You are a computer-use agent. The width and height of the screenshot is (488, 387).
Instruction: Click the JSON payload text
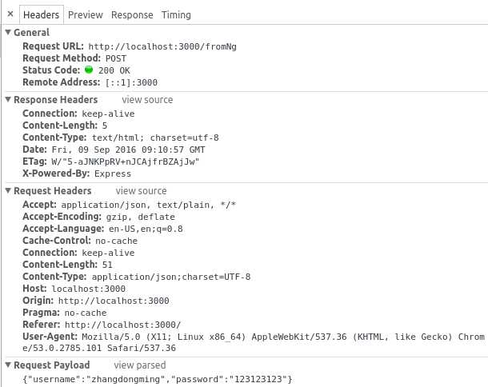[158, 377]
